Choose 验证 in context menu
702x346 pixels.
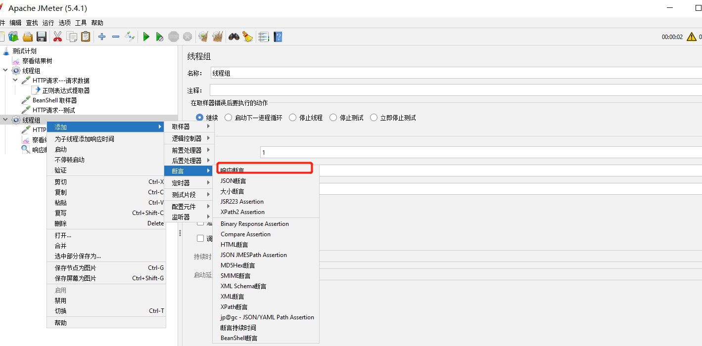coord(106,170)
